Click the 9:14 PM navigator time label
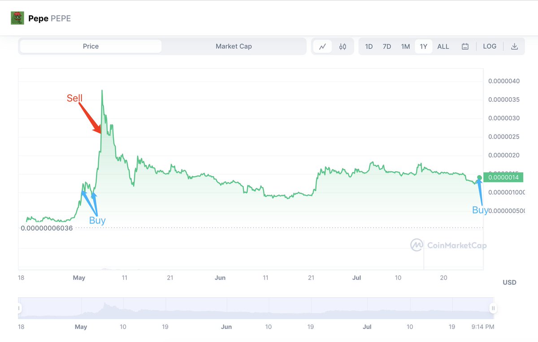Viewport: 538px width, 342px height. point(482,327)
